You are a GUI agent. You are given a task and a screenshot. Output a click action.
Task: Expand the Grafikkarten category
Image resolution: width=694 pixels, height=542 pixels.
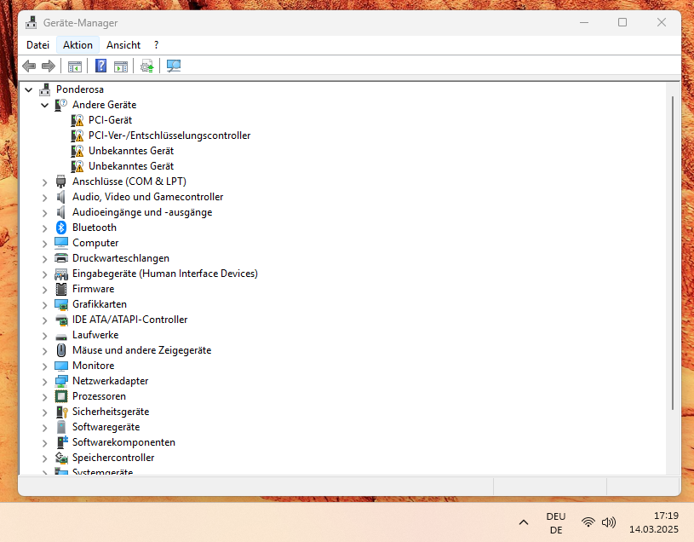[44, 304]
